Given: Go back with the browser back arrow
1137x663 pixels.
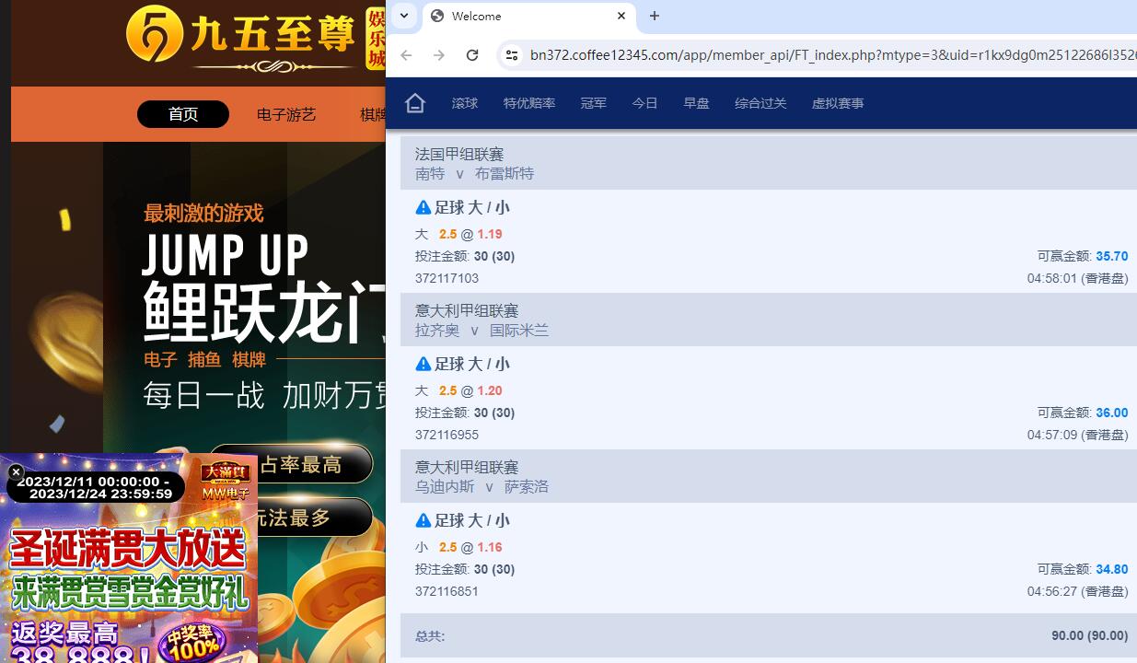Looking at the screenshot, I should coord(406,55).
